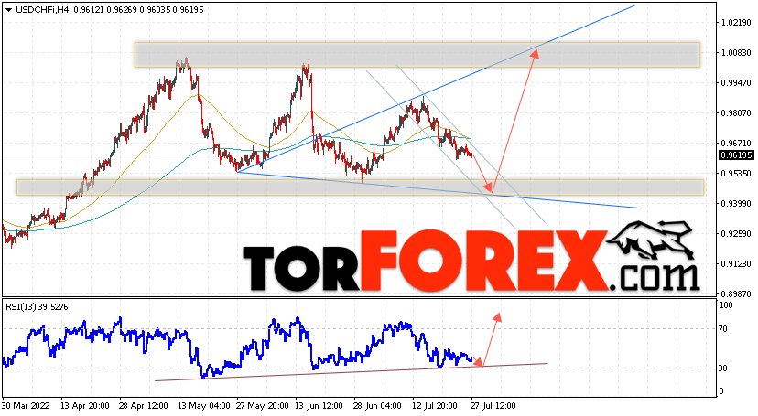Viewport: 758px width, 416px height.
Task: Select the USDCHFi,H4 symbol label
Action: tap(42, 10)
